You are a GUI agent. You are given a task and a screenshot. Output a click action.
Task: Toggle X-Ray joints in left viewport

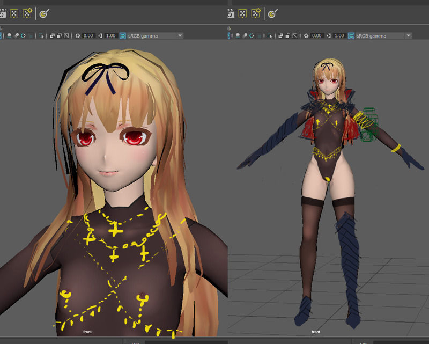tap(66, 35)
